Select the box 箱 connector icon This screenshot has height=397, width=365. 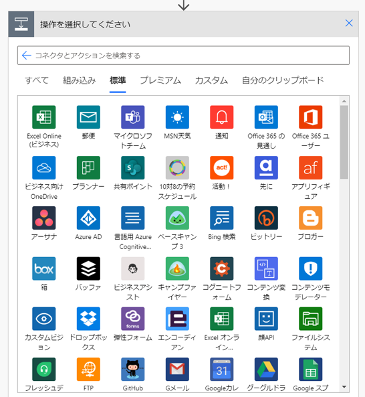coord(44,268)
